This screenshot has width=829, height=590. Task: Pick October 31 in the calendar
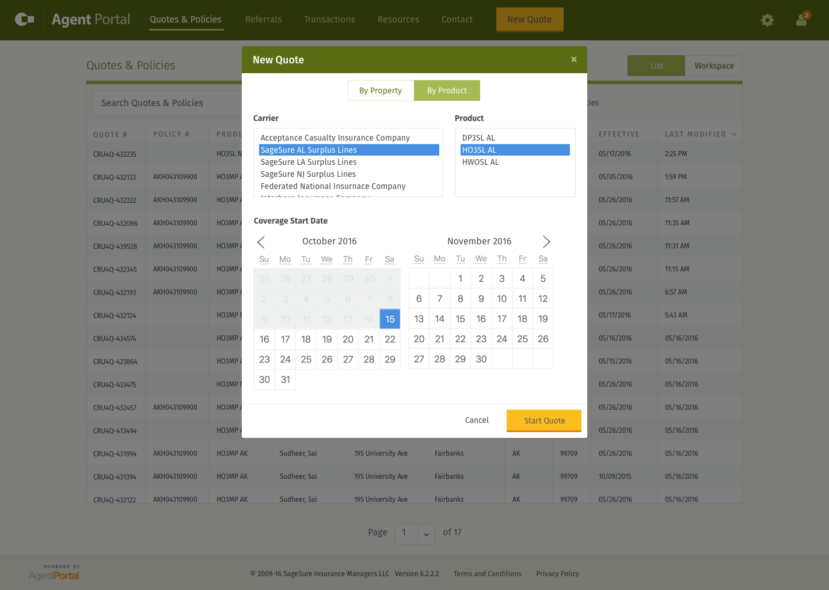click(286, 380)
